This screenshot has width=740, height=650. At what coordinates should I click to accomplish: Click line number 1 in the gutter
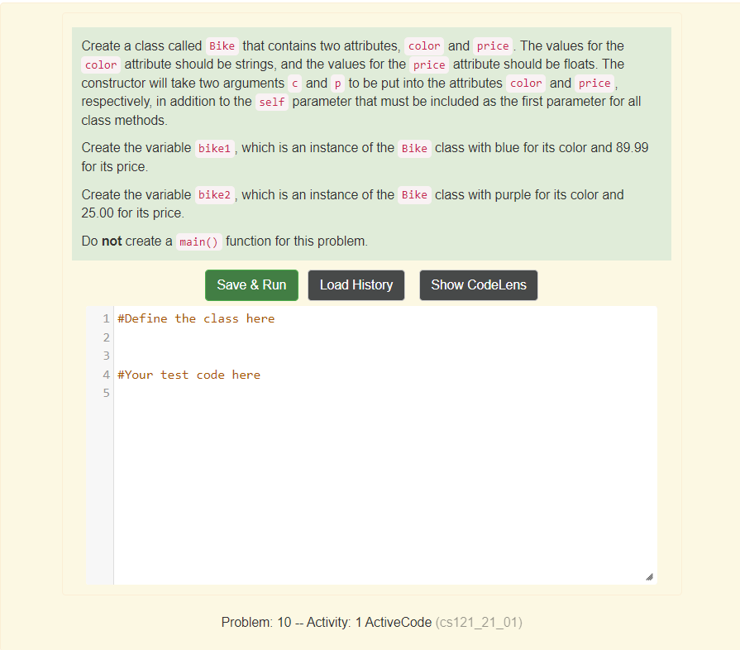pos(105,318)
